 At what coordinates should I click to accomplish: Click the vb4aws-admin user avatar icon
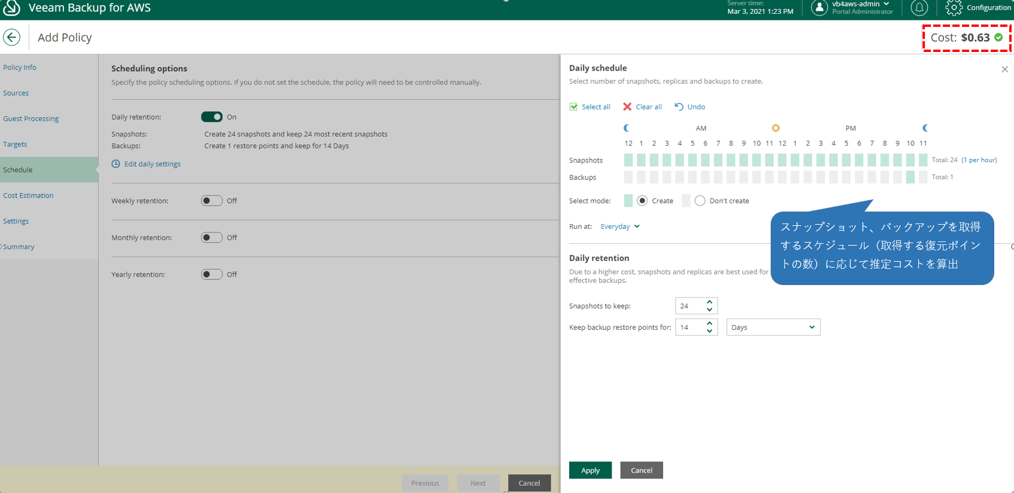tap(819, 7)
